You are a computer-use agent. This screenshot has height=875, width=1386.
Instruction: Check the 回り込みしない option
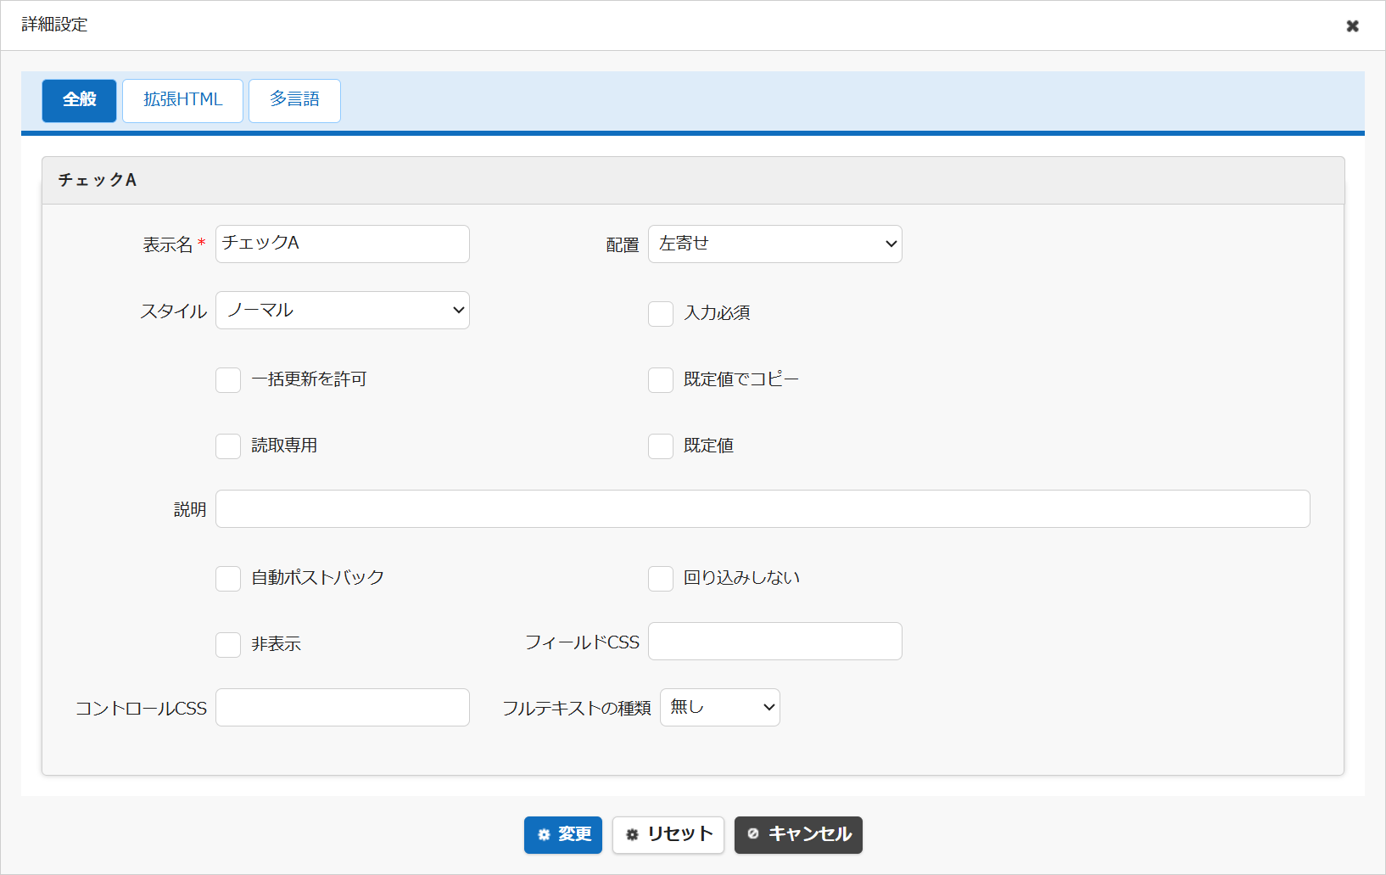661,579
